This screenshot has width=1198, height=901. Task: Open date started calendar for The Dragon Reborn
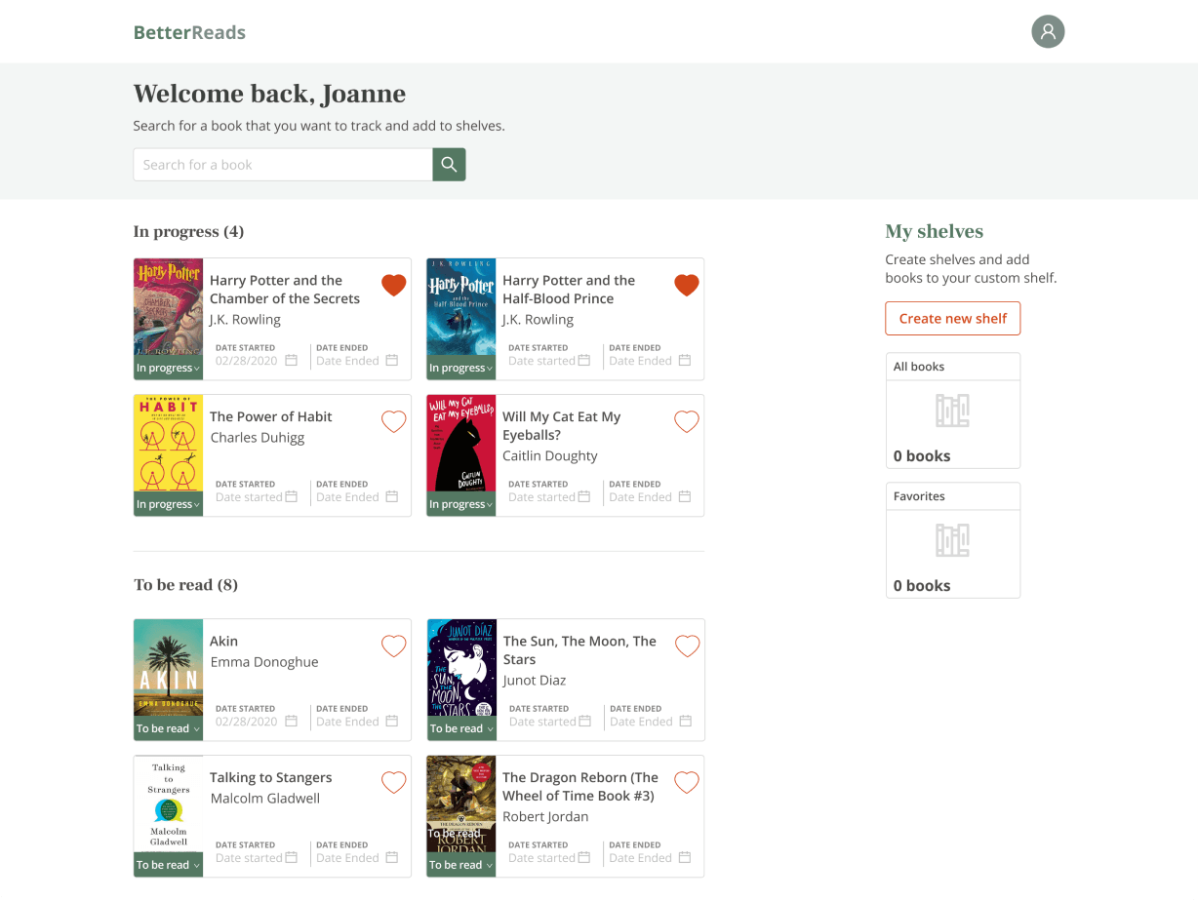(583, 858)
